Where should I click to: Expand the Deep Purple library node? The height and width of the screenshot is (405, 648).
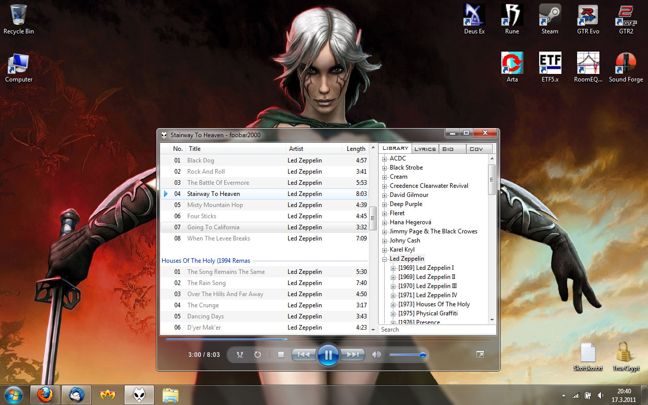(x=385, y=205)
